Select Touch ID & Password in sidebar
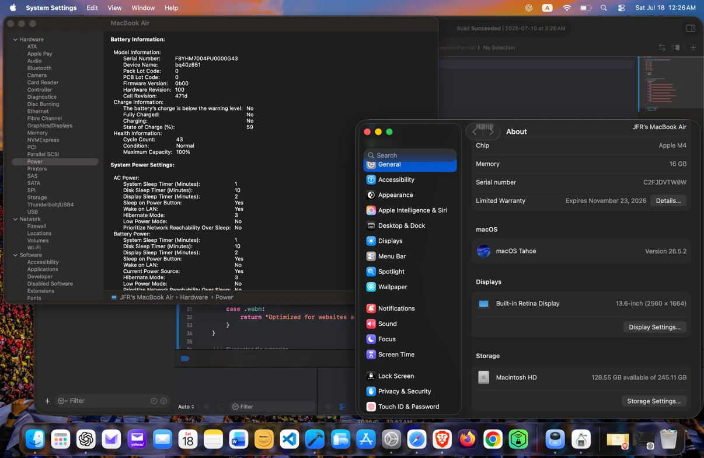Viewport: 704px width, 458px height. [410, 407]
